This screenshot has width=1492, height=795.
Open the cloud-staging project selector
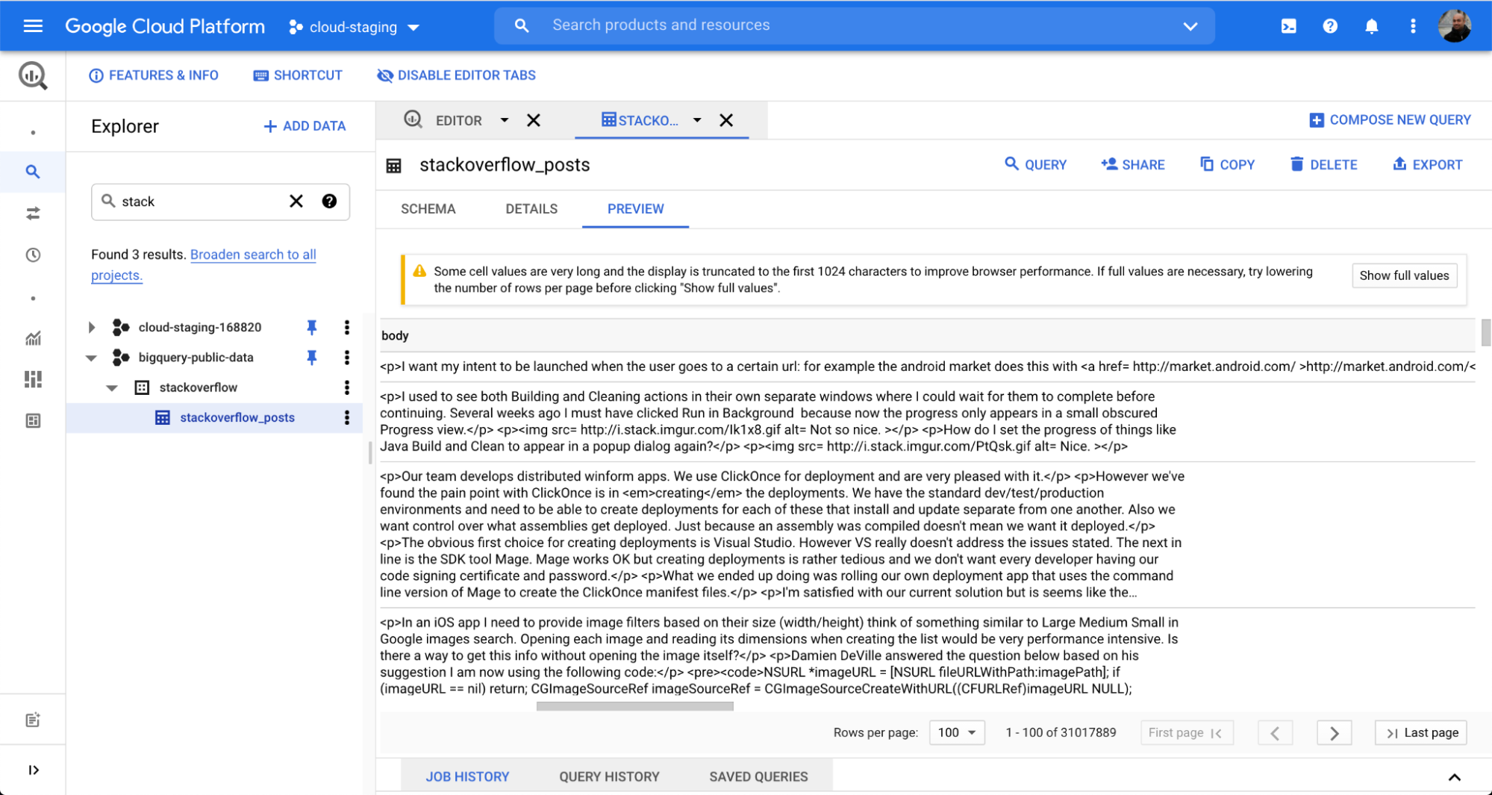[354, 27]
